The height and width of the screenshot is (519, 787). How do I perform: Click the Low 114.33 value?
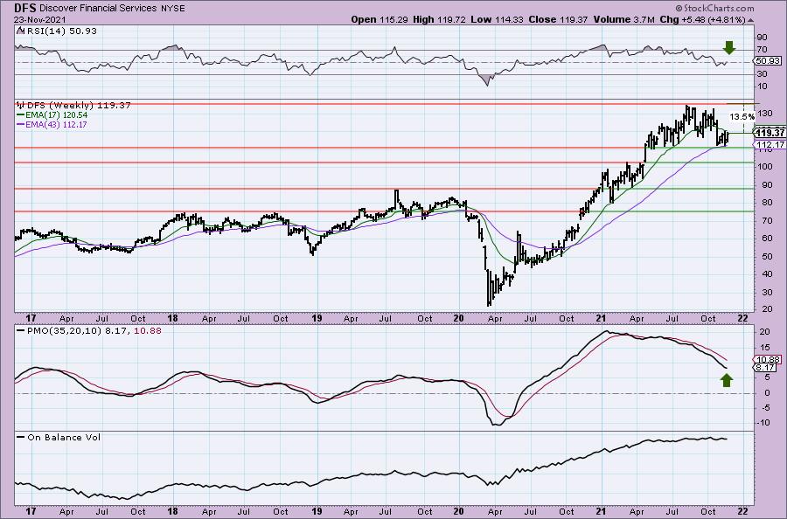[x=498, y=19]
